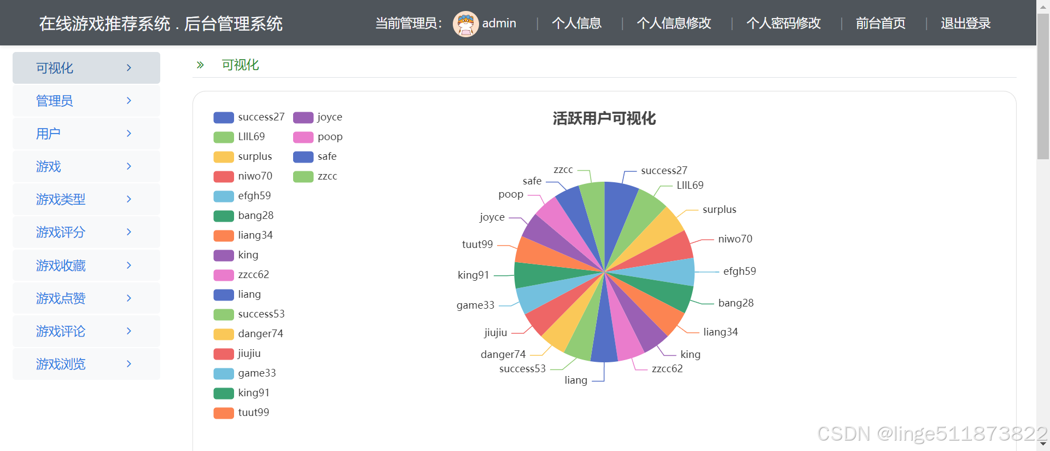Expand the 用户 sidebar chevron

pyautogui.click(x=129, y=134)
